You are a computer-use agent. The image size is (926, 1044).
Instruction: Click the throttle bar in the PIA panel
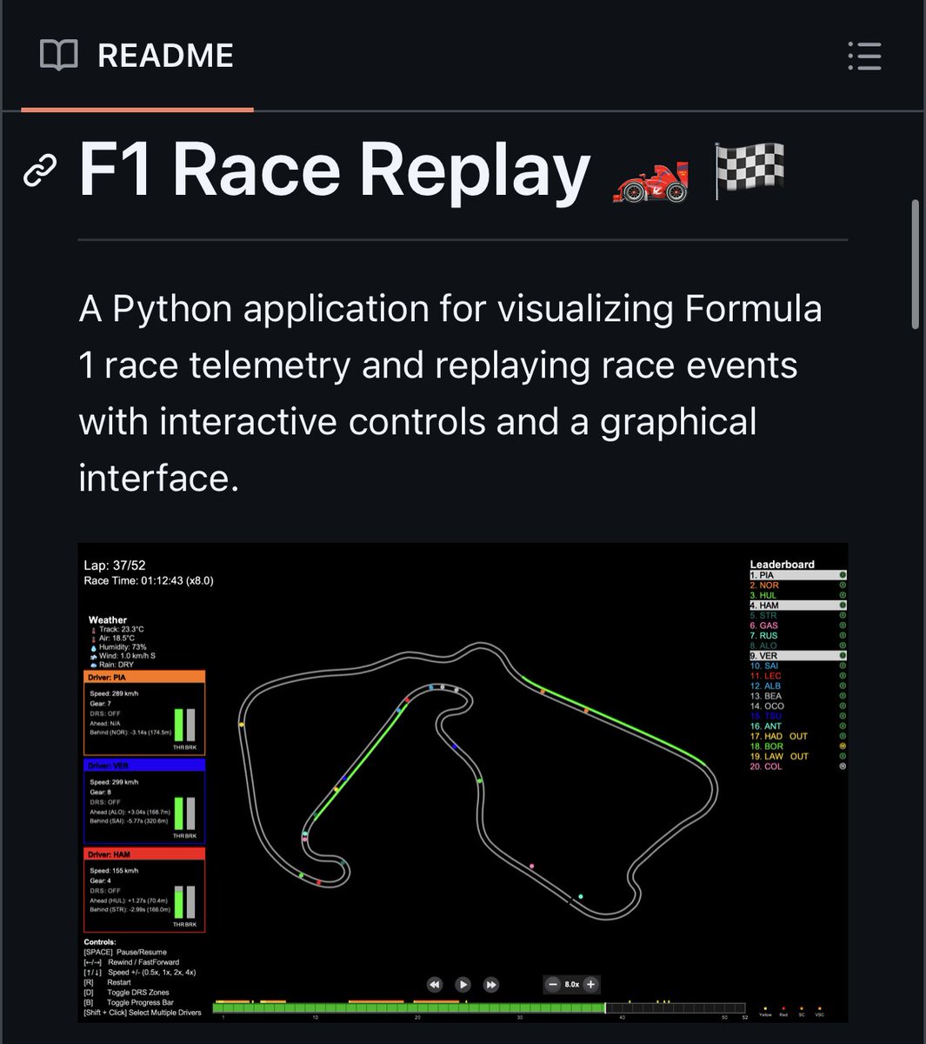pos(178,725)
